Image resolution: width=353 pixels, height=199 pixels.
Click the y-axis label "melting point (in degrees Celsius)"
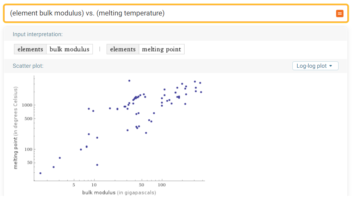16,128
